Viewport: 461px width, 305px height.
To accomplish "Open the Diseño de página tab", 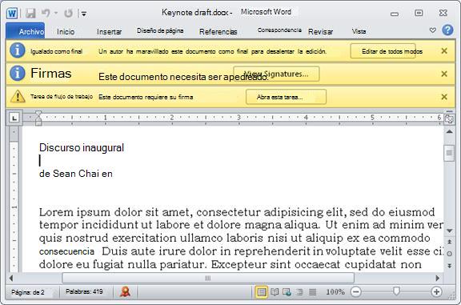I will coord(160,31).
